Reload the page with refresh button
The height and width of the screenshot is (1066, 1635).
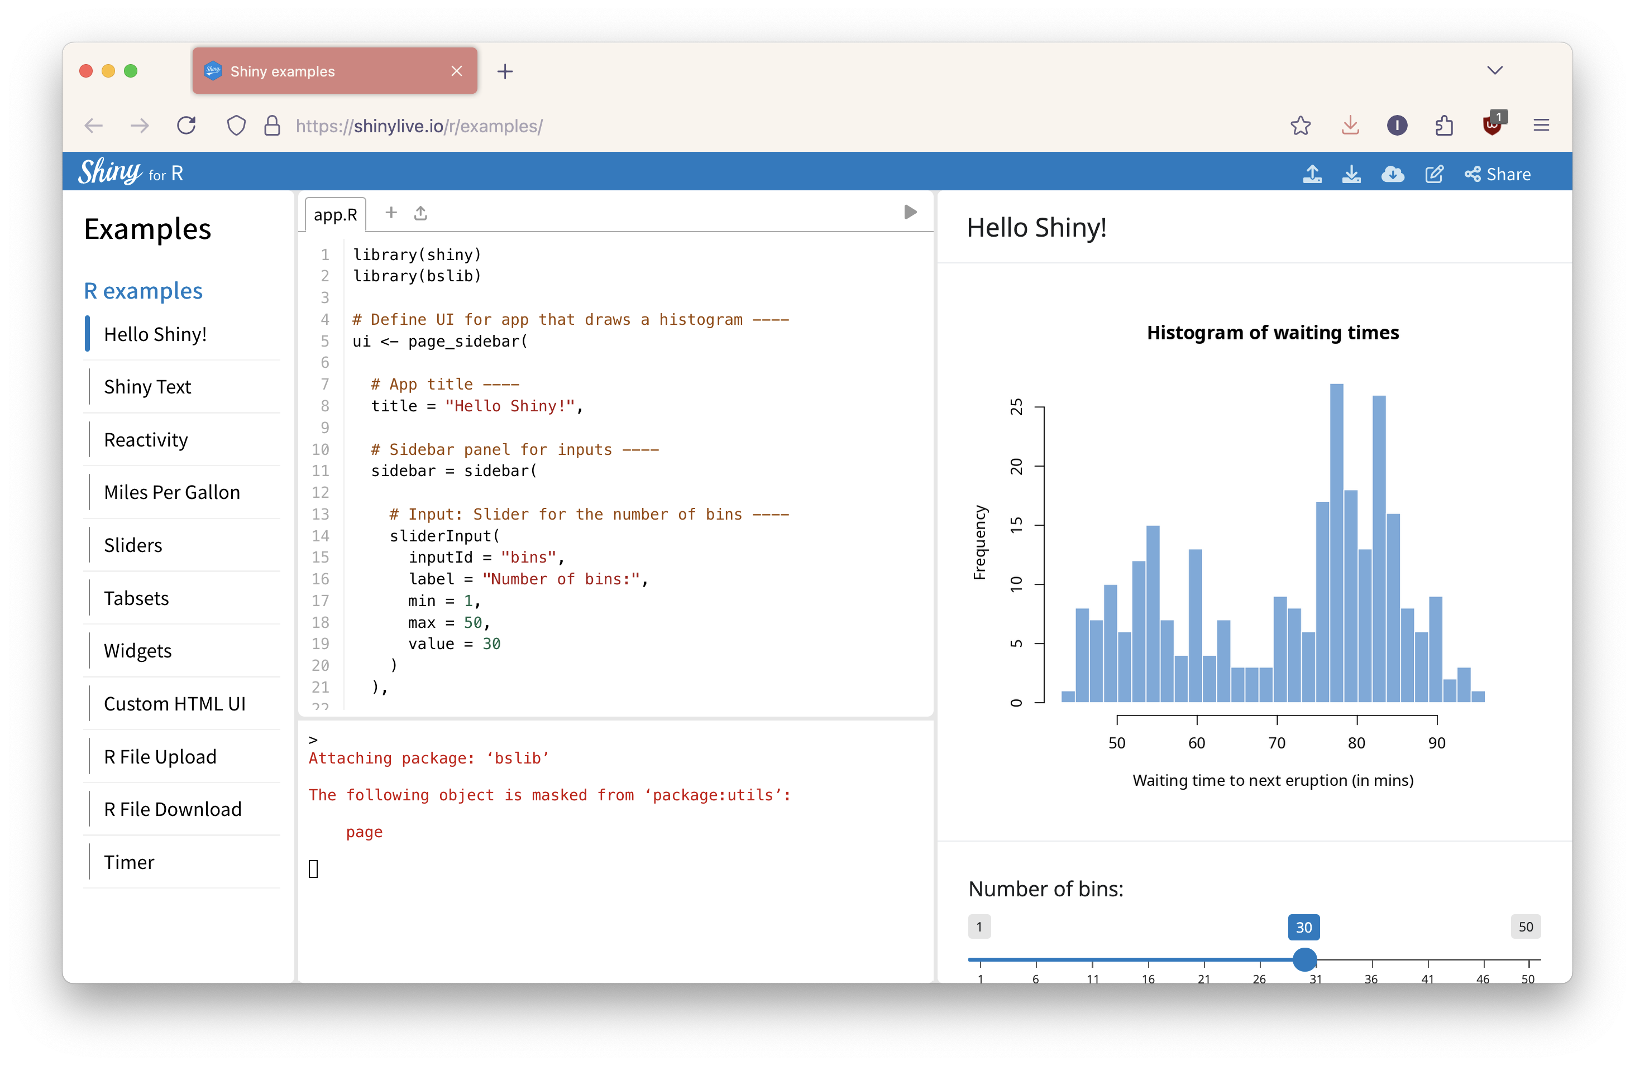point(186,126)
